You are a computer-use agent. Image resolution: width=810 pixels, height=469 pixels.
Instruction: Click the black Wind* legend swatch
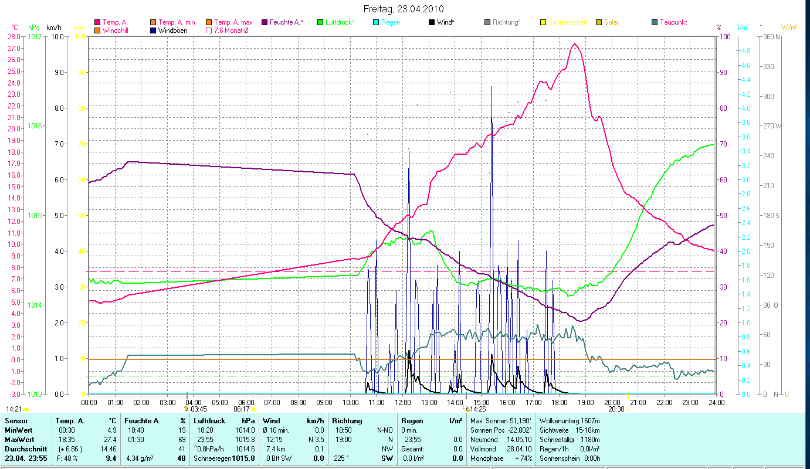(432, 22)
